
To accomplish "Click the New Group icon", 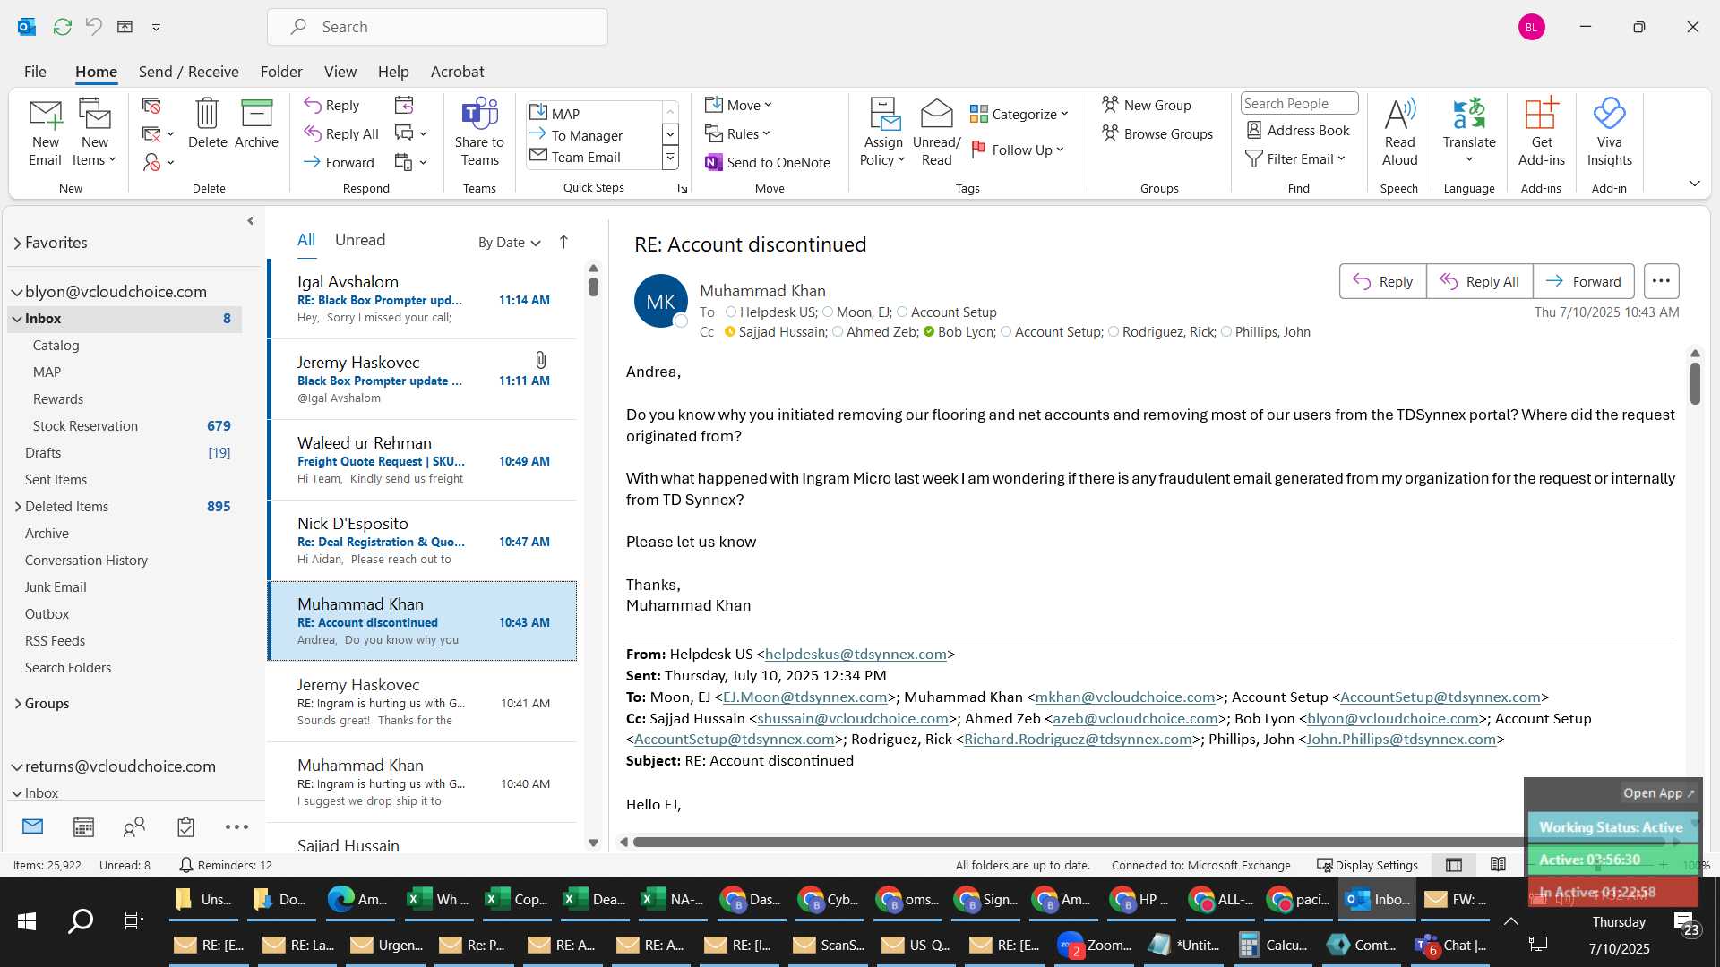I will point(1111,105).
